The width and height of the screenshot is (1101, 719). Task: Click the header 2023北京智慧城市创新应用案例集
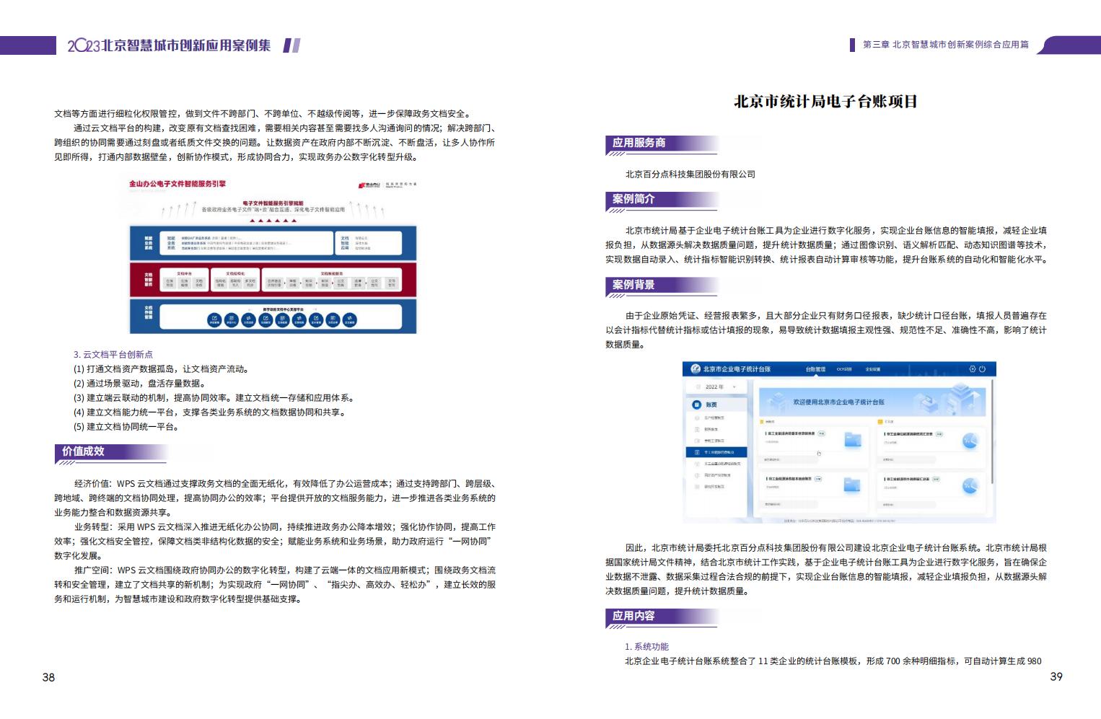(170, 45)
